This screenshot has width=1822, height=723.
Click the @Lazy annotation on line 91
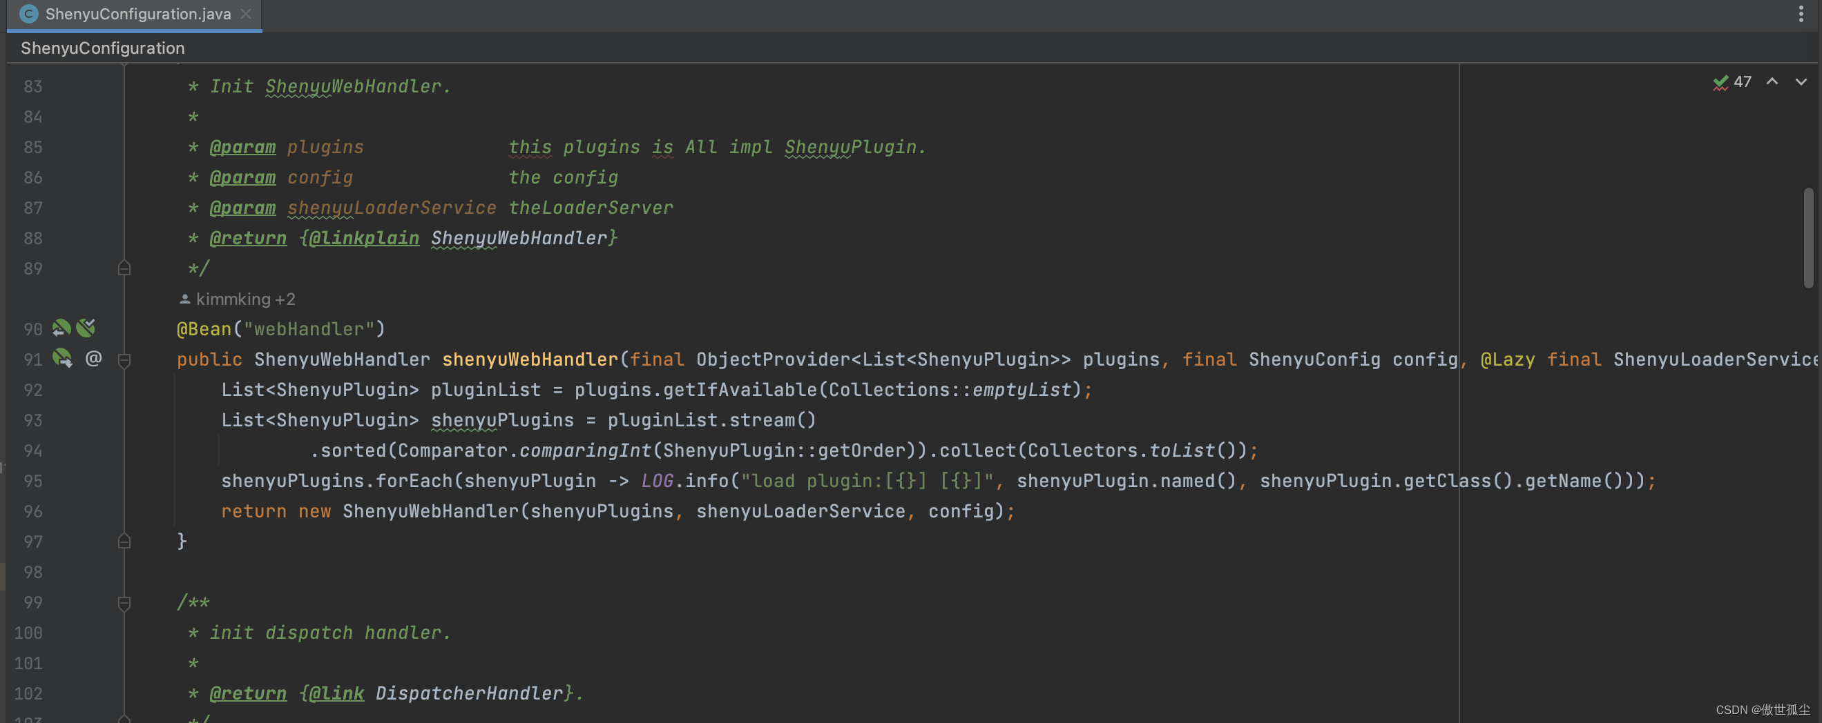click(1507, 359)
